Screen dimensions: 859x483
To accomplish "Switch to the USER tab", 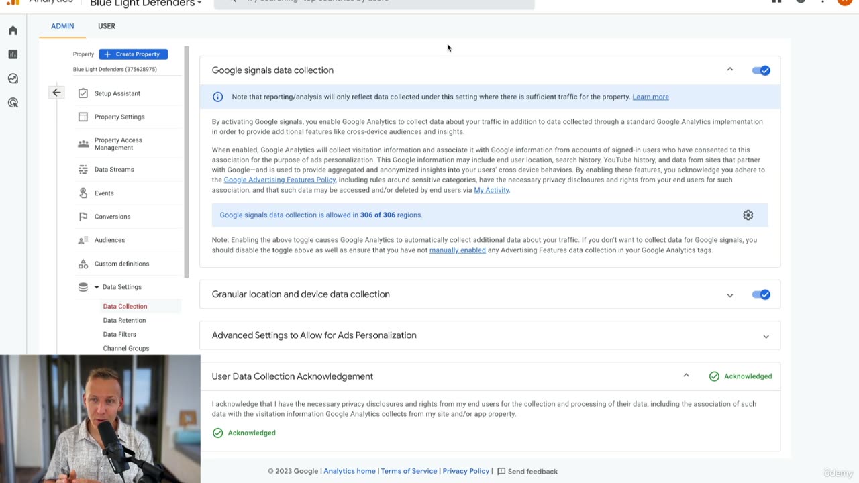I will pos(107,26).
